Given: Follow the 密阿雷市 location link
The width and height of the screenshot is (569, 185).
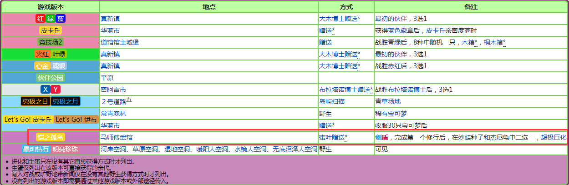Looking at the screenshot, I should point(113,90).
